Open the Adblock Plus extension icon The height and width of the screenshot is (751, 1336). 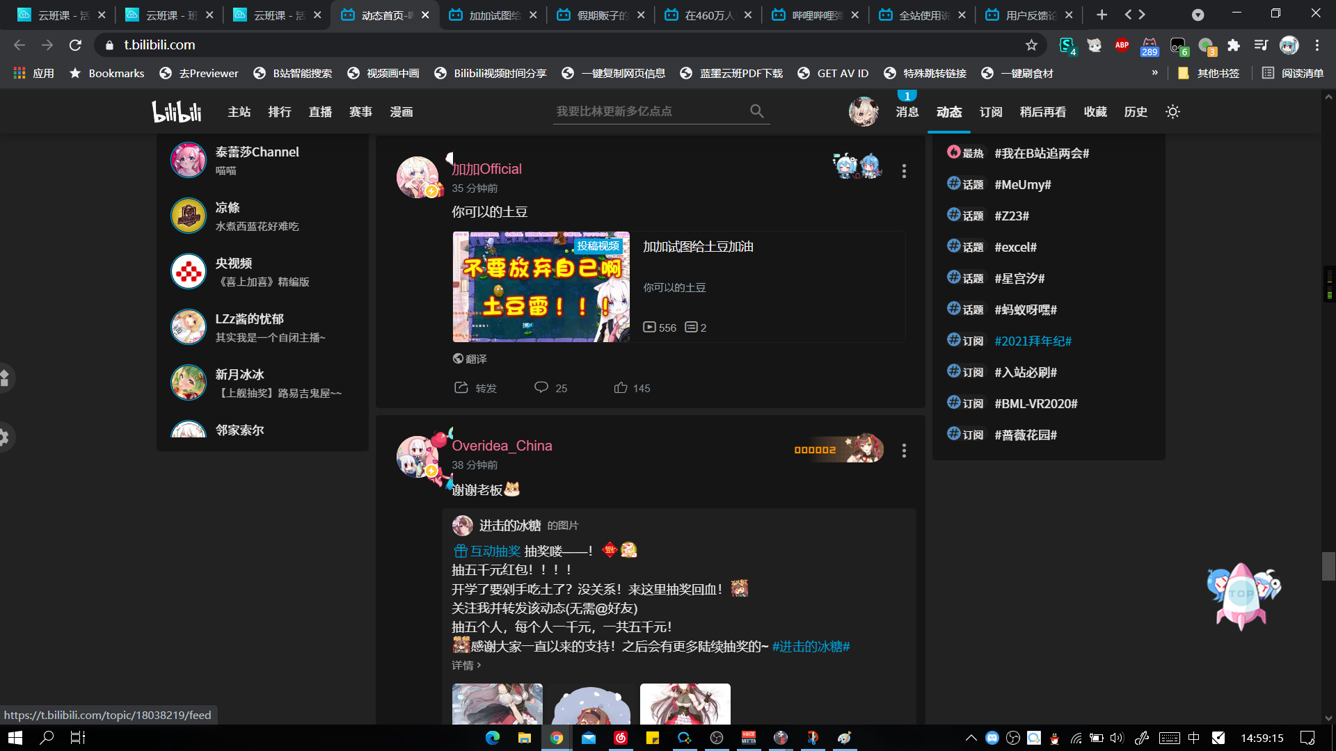1122,45
